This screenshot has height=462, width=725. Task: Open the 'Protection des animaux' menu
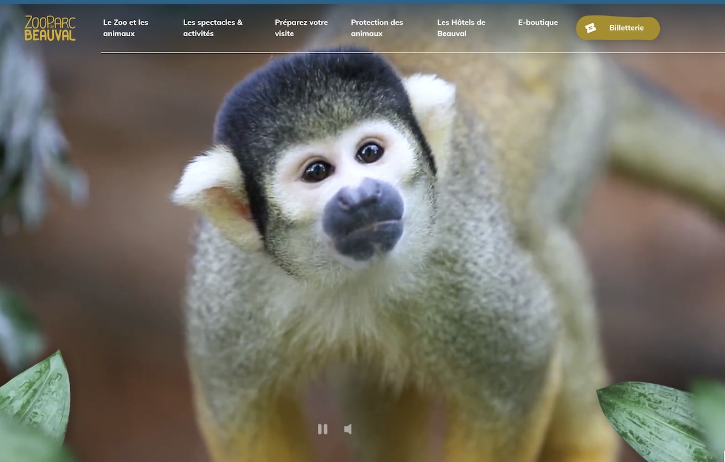click(x=377, y=28)
